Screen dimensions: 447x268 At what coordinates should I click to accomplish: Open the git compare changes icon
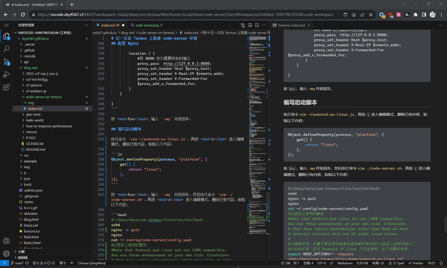242,25
